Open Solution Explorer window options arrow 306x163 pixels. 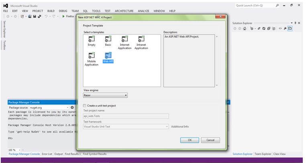[x=292, y=23]
